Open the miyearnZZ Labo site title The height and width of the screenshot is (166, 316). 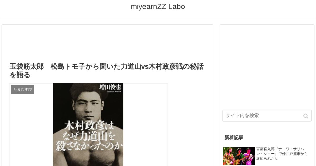pos(158,7)
